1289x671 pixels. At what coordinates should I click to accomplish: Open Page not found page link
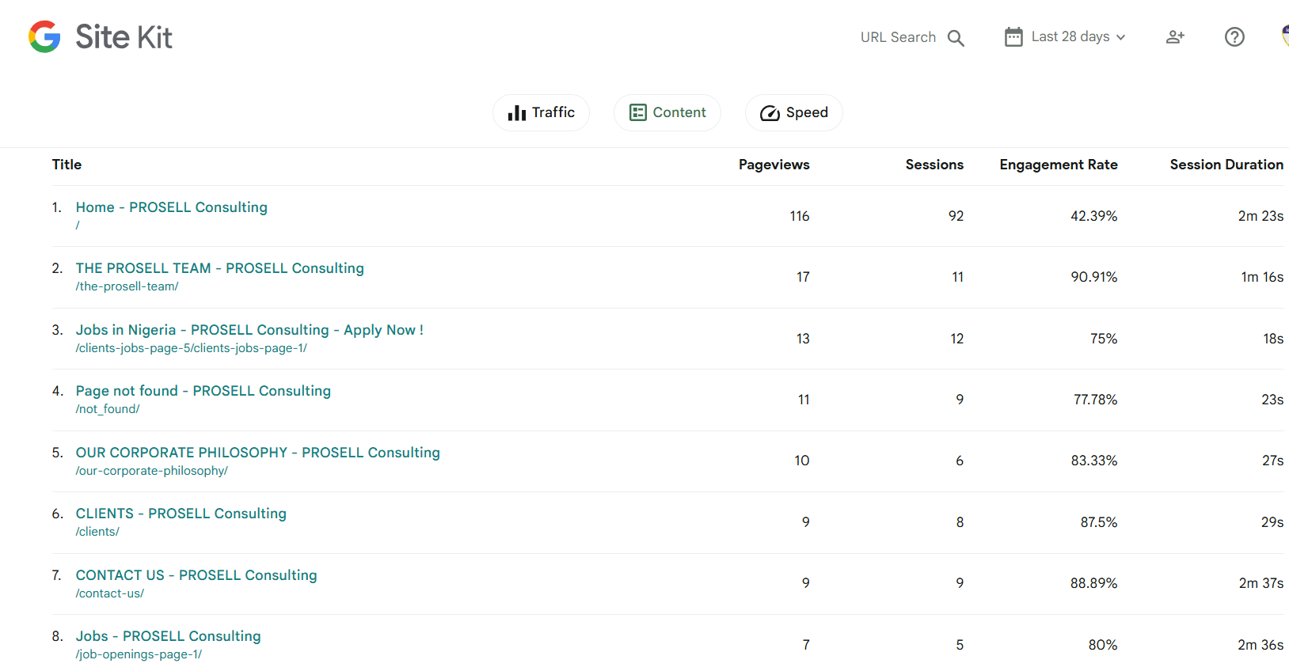click(x=203, y=391)
